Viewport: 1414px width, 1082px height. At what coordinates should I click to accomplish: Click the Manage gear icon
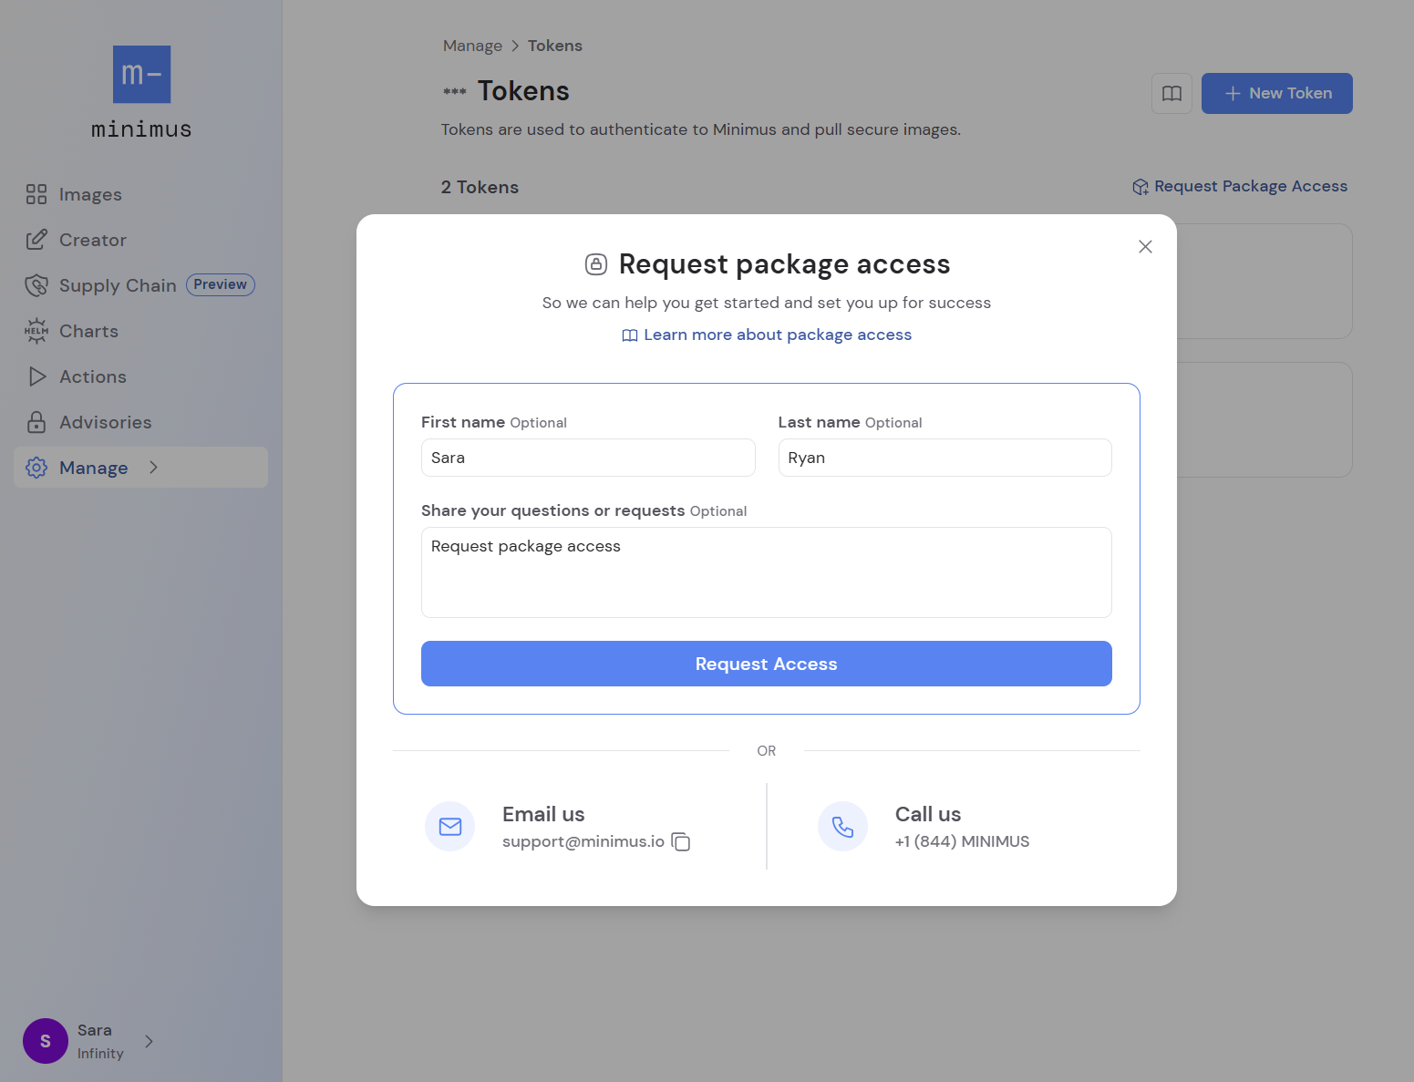click(x=36, y=468)
